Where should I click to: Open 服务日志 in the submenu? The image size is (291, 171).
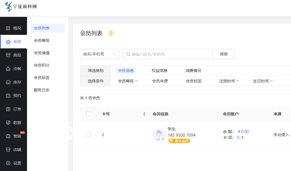click(42, 90)
